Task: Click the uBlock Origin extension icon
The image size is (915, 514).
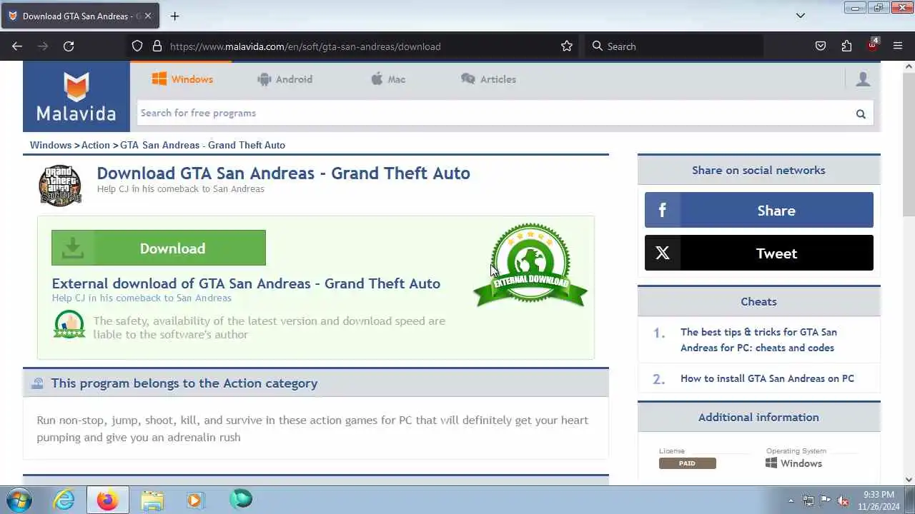Action: coord(873,45)
